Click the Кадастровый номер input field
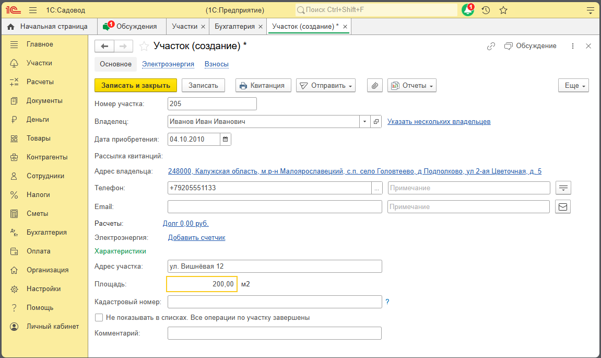Viewport: 601px width, 358px height. click(275, 302)
